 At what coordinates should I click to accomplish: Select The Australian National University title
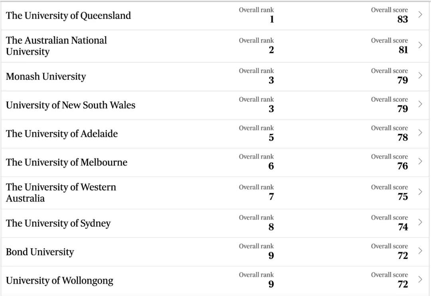pos(56,46)
